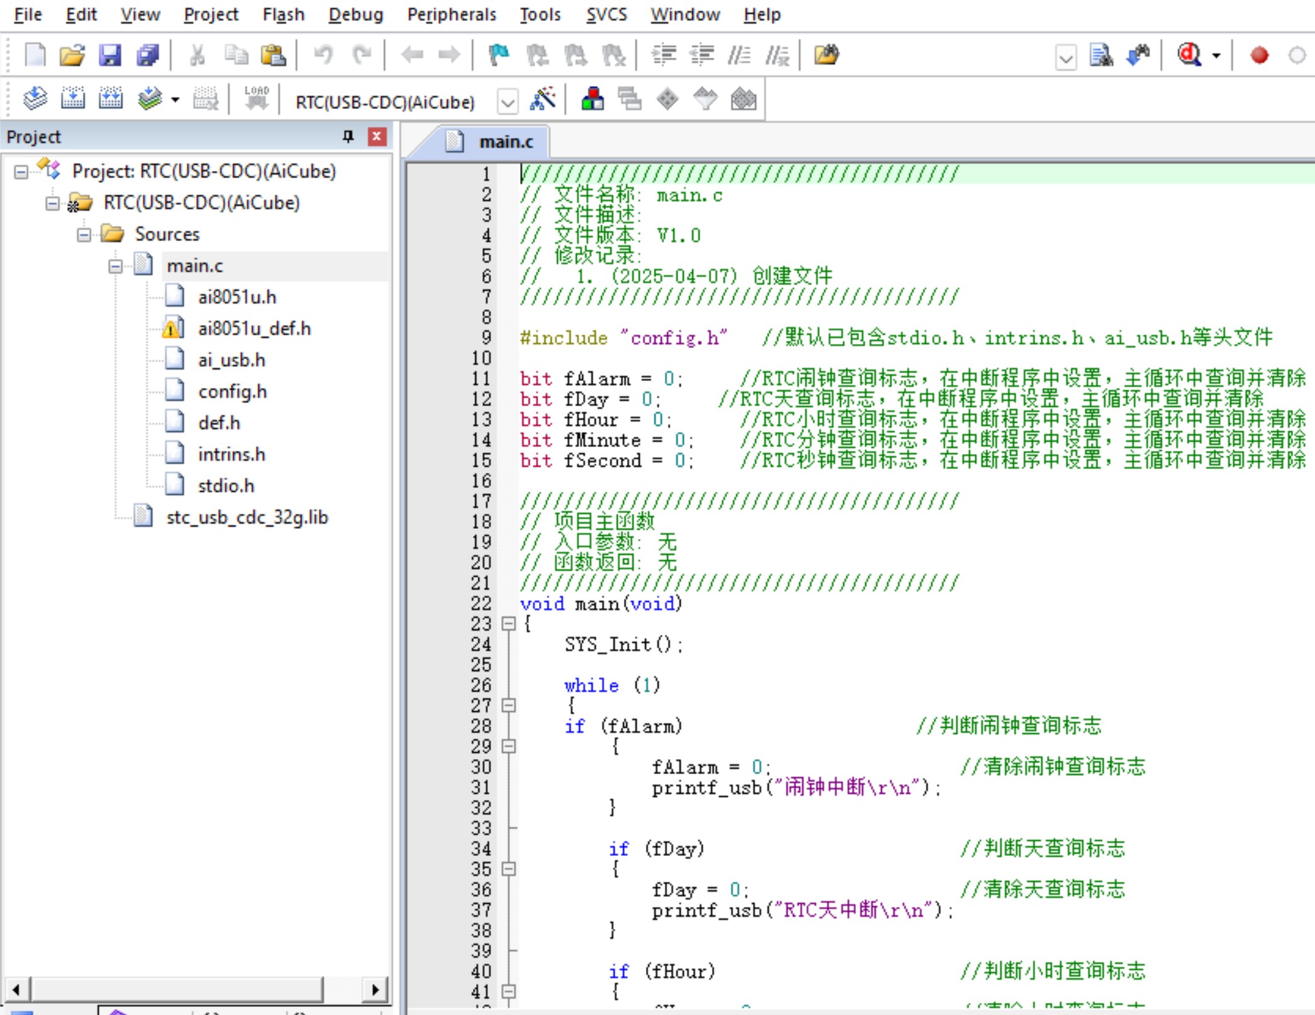Open file via the folder icon
This screenshot has height=1015, width=1315.
72,55
